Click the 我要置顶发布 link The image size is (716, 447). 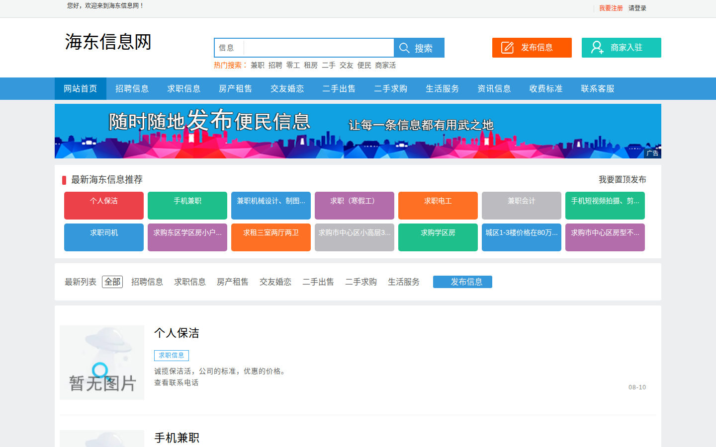click(623, 179)
